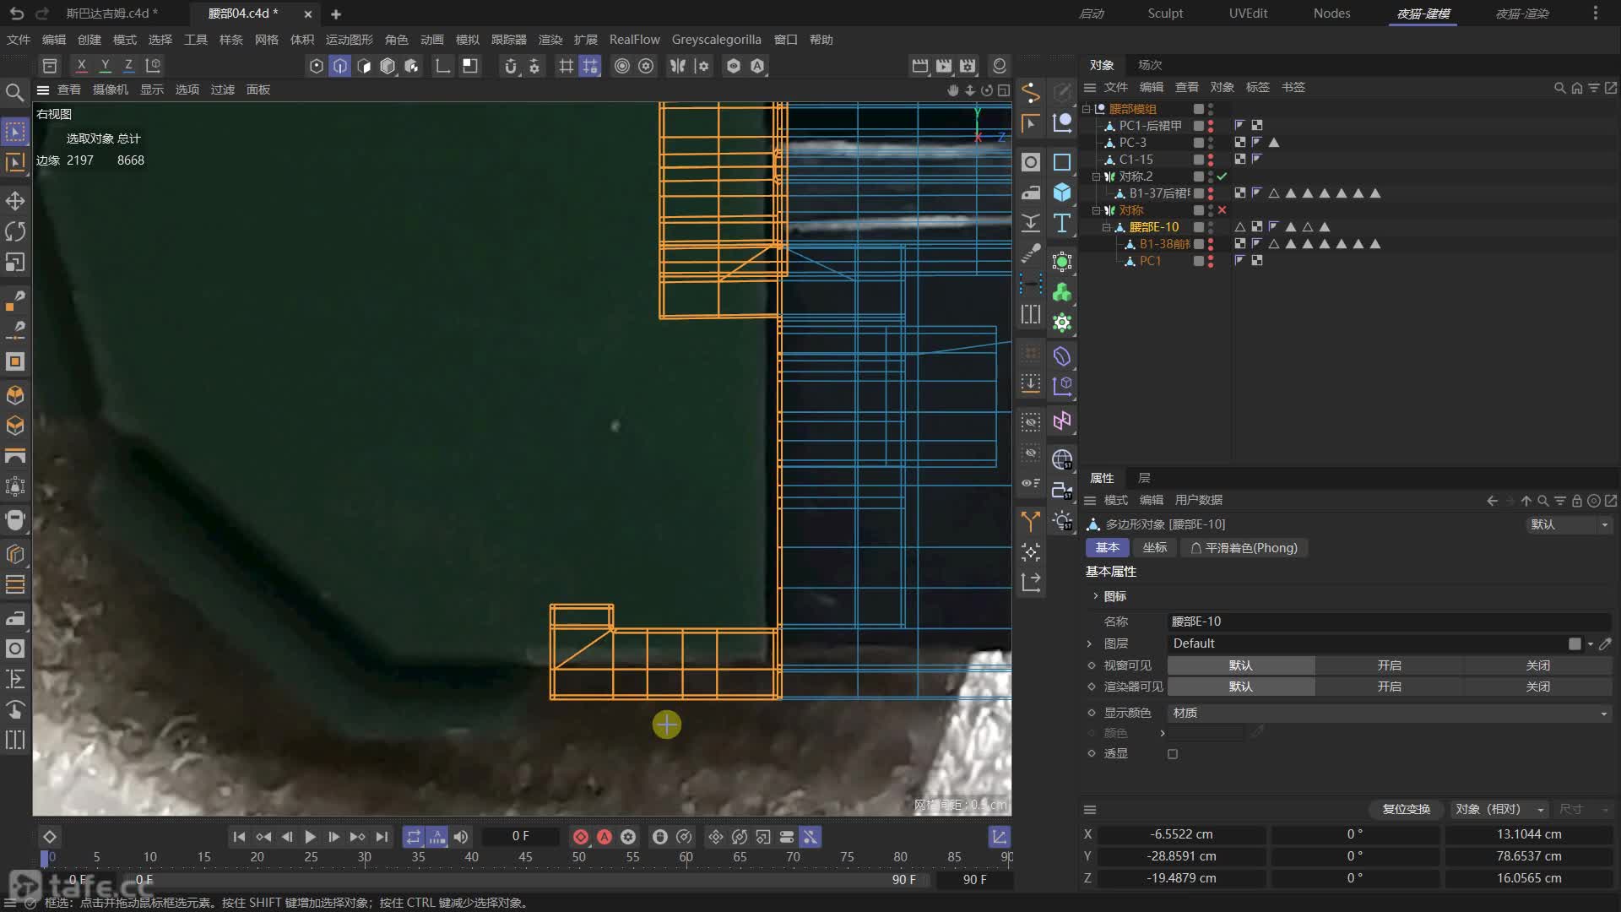Click the Object Manager filter icon
The height and width of the screenshot is (912, 1621).
tap(1593, 88)
